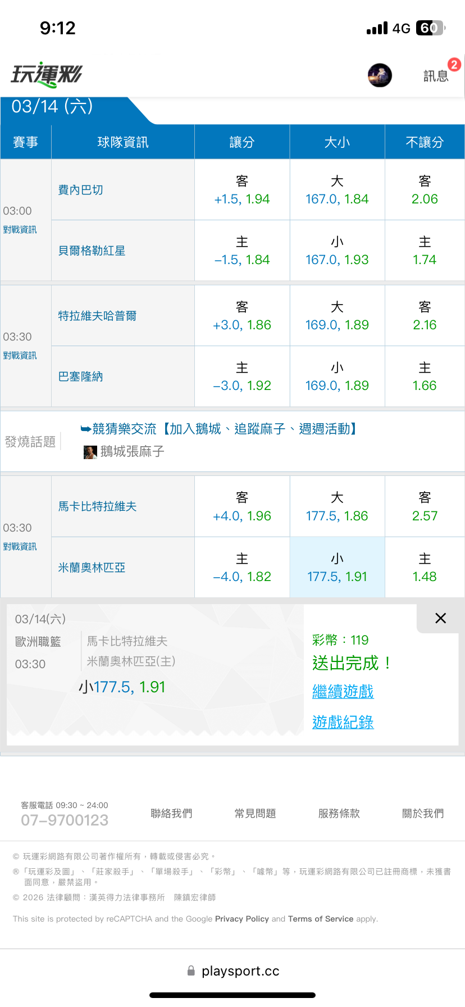Tap the 玩運彩 logo
This screenshot has width=465, height=1007.
click(x=47, y=75)
